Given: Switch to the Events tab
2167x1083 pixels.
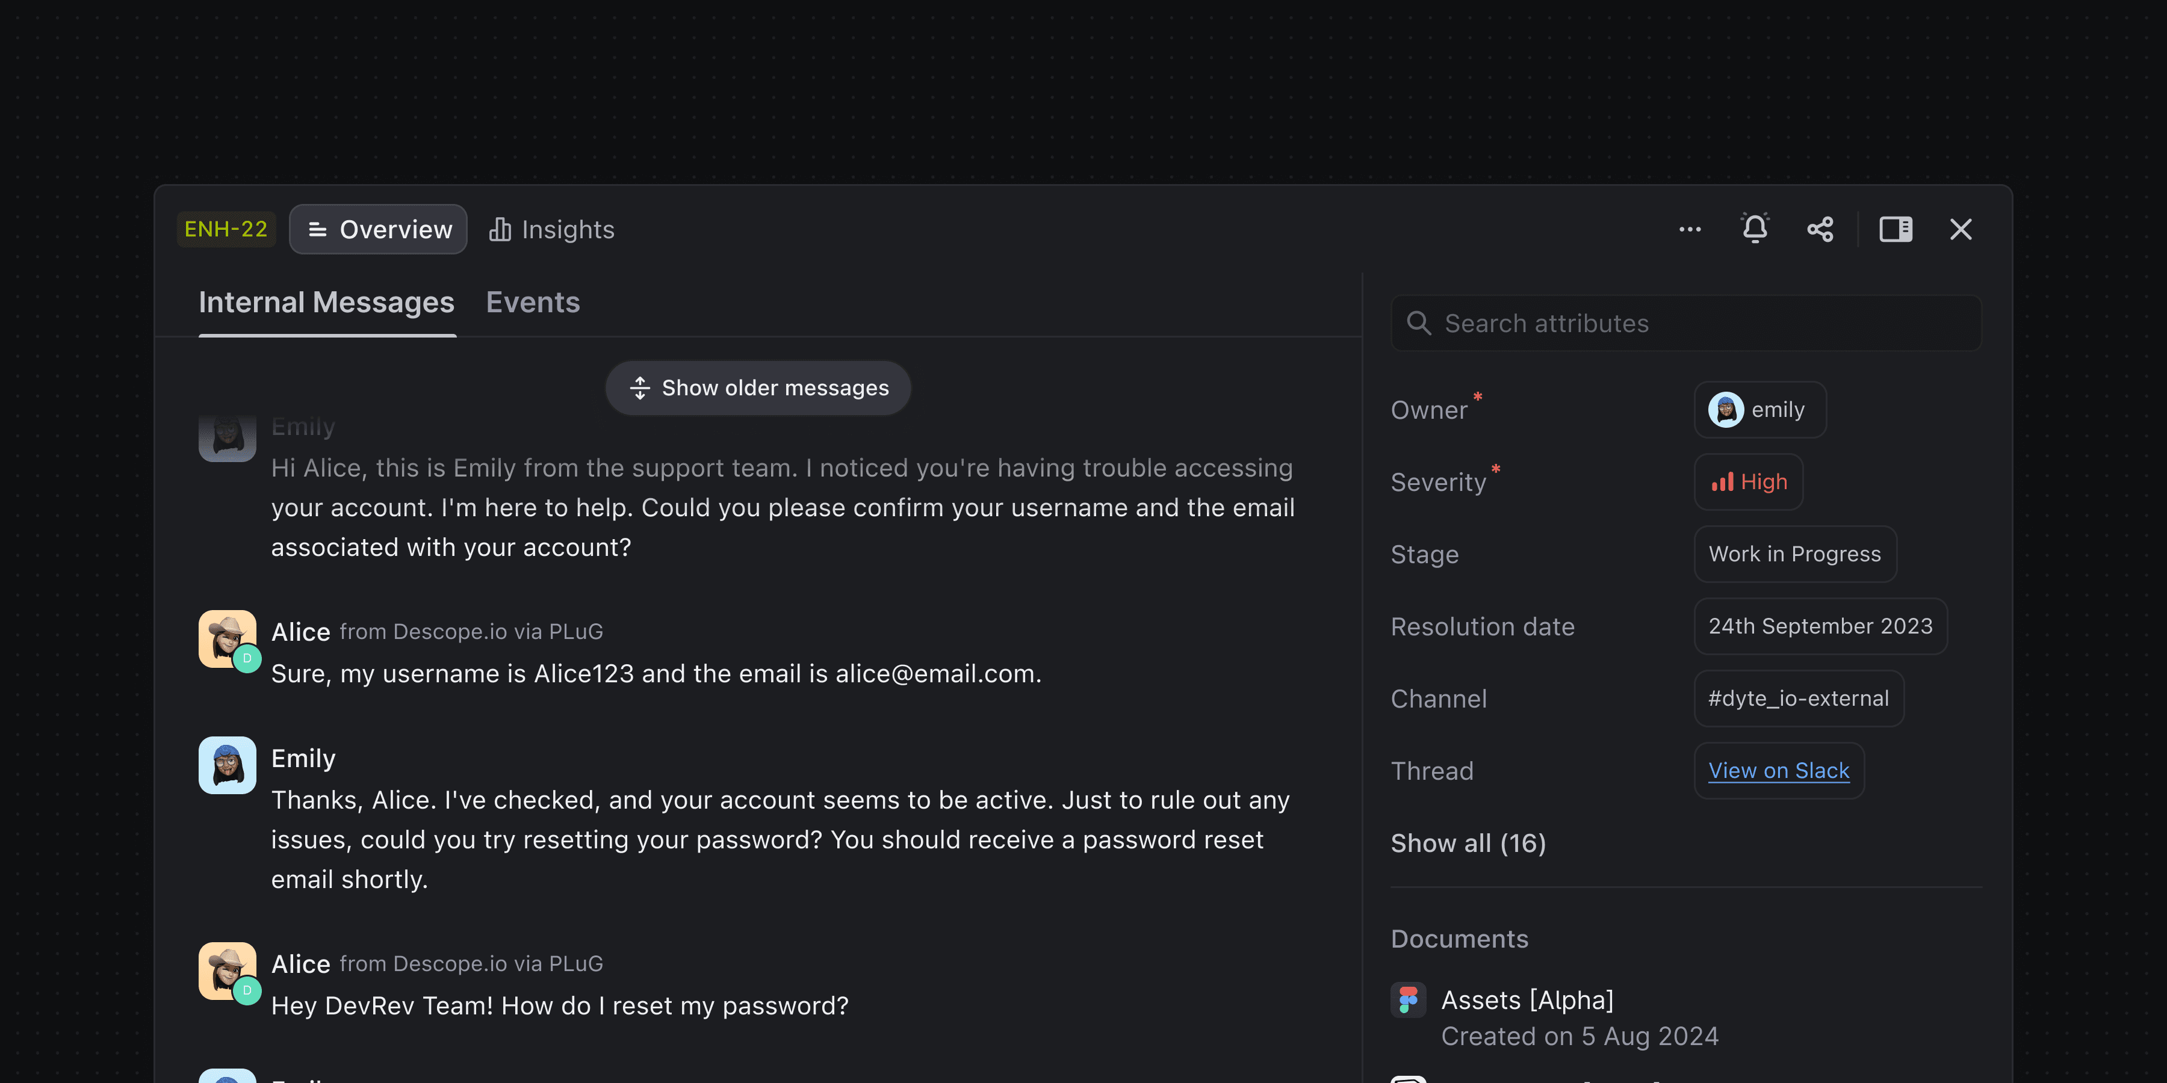Looking at the screenshot, I should pyautogui.click(x=533, y=303).
